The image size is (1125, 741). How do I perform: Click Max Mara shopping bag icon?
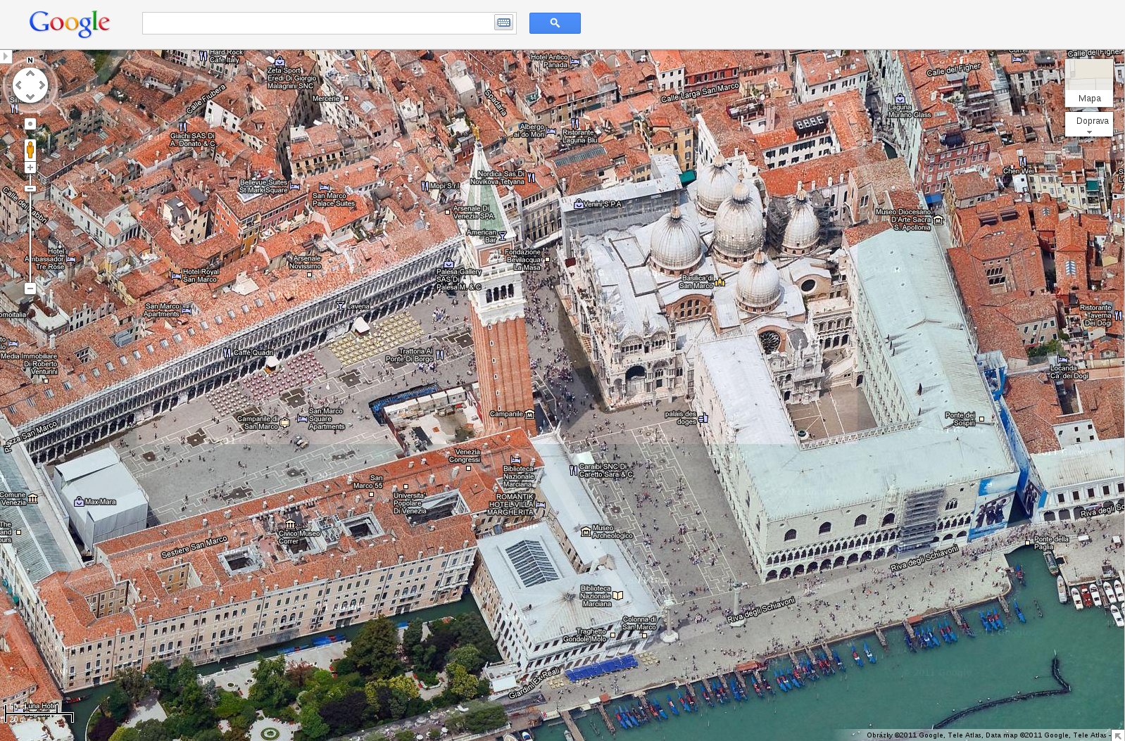pyautogui.click(x=79, y=502)
